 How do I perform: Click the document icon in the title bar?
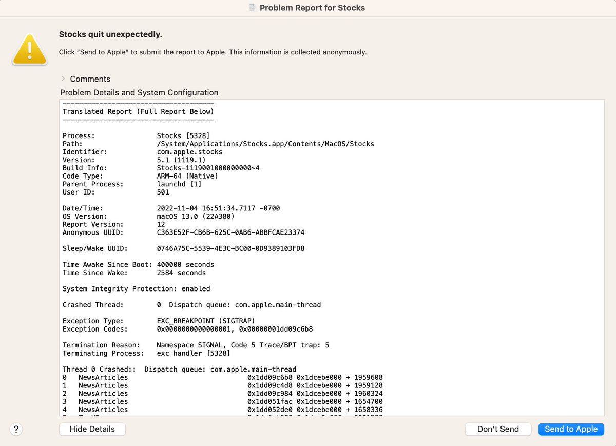(252, 8)
